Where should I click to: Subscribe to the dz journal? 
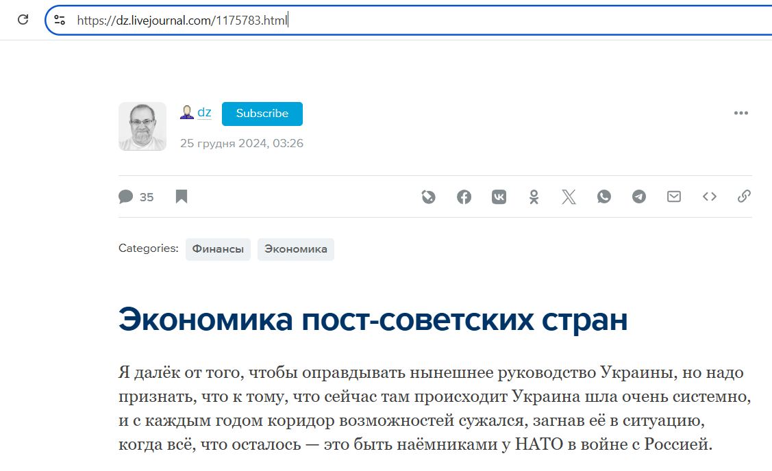(262, 114)
